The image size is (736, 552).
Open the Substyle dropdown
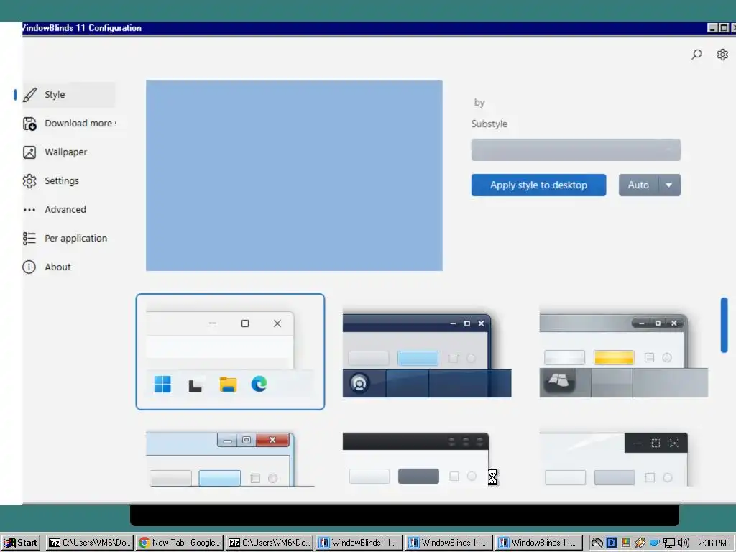click(x=576, y=149)
